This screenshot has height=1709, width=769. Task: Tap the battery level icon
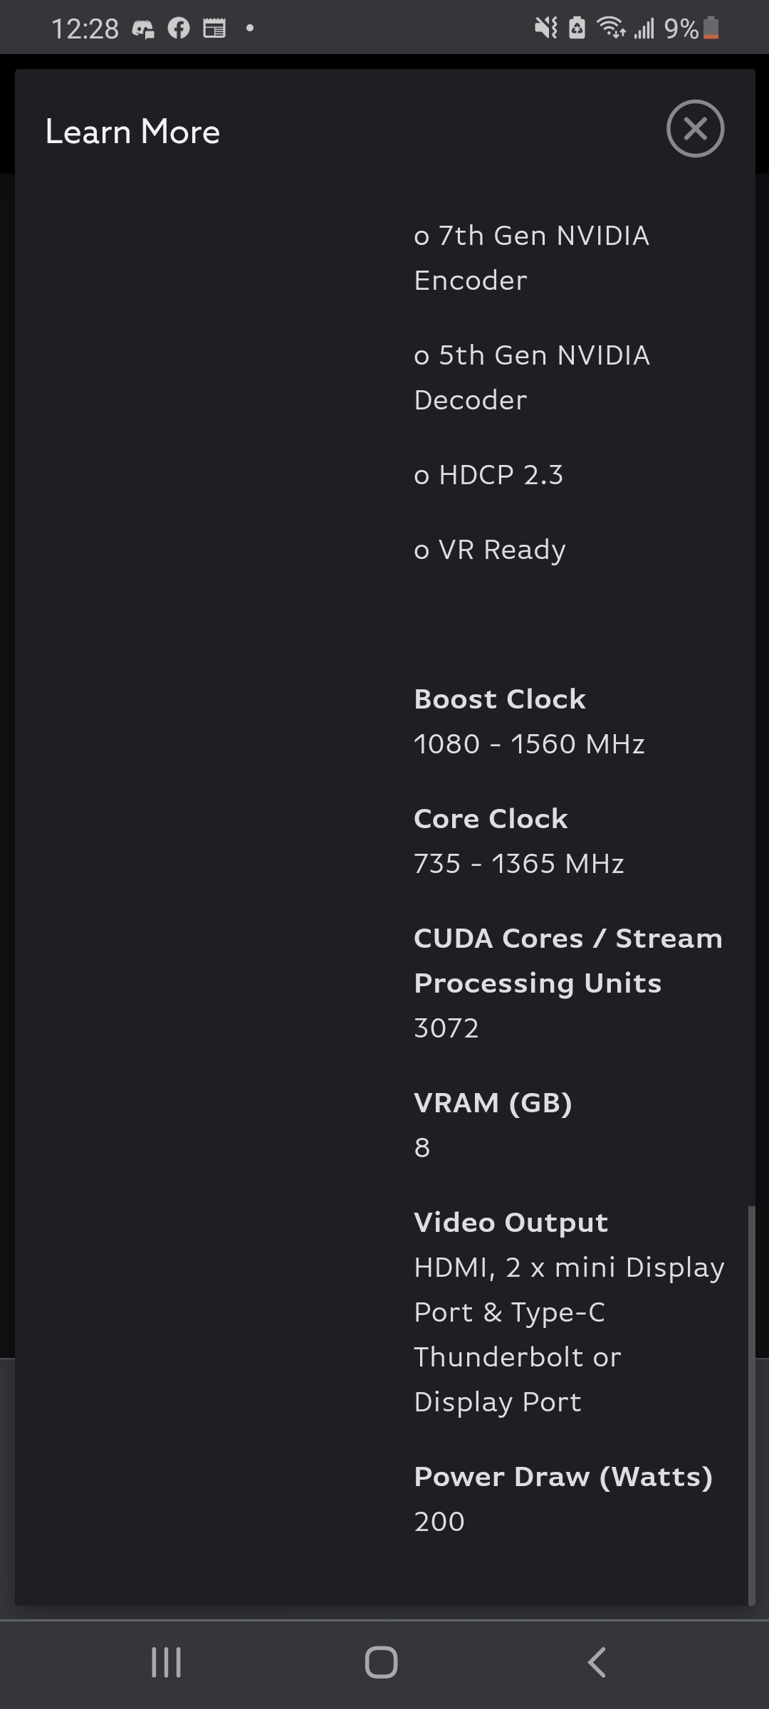pos(711,28)
